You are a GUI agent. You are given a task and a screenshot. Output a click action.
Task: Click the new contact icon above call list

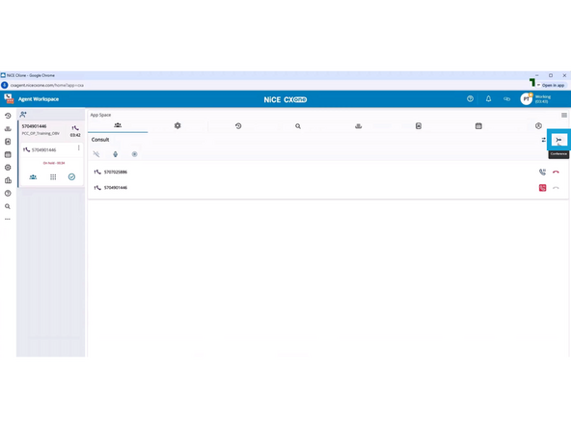pos(23,115)
